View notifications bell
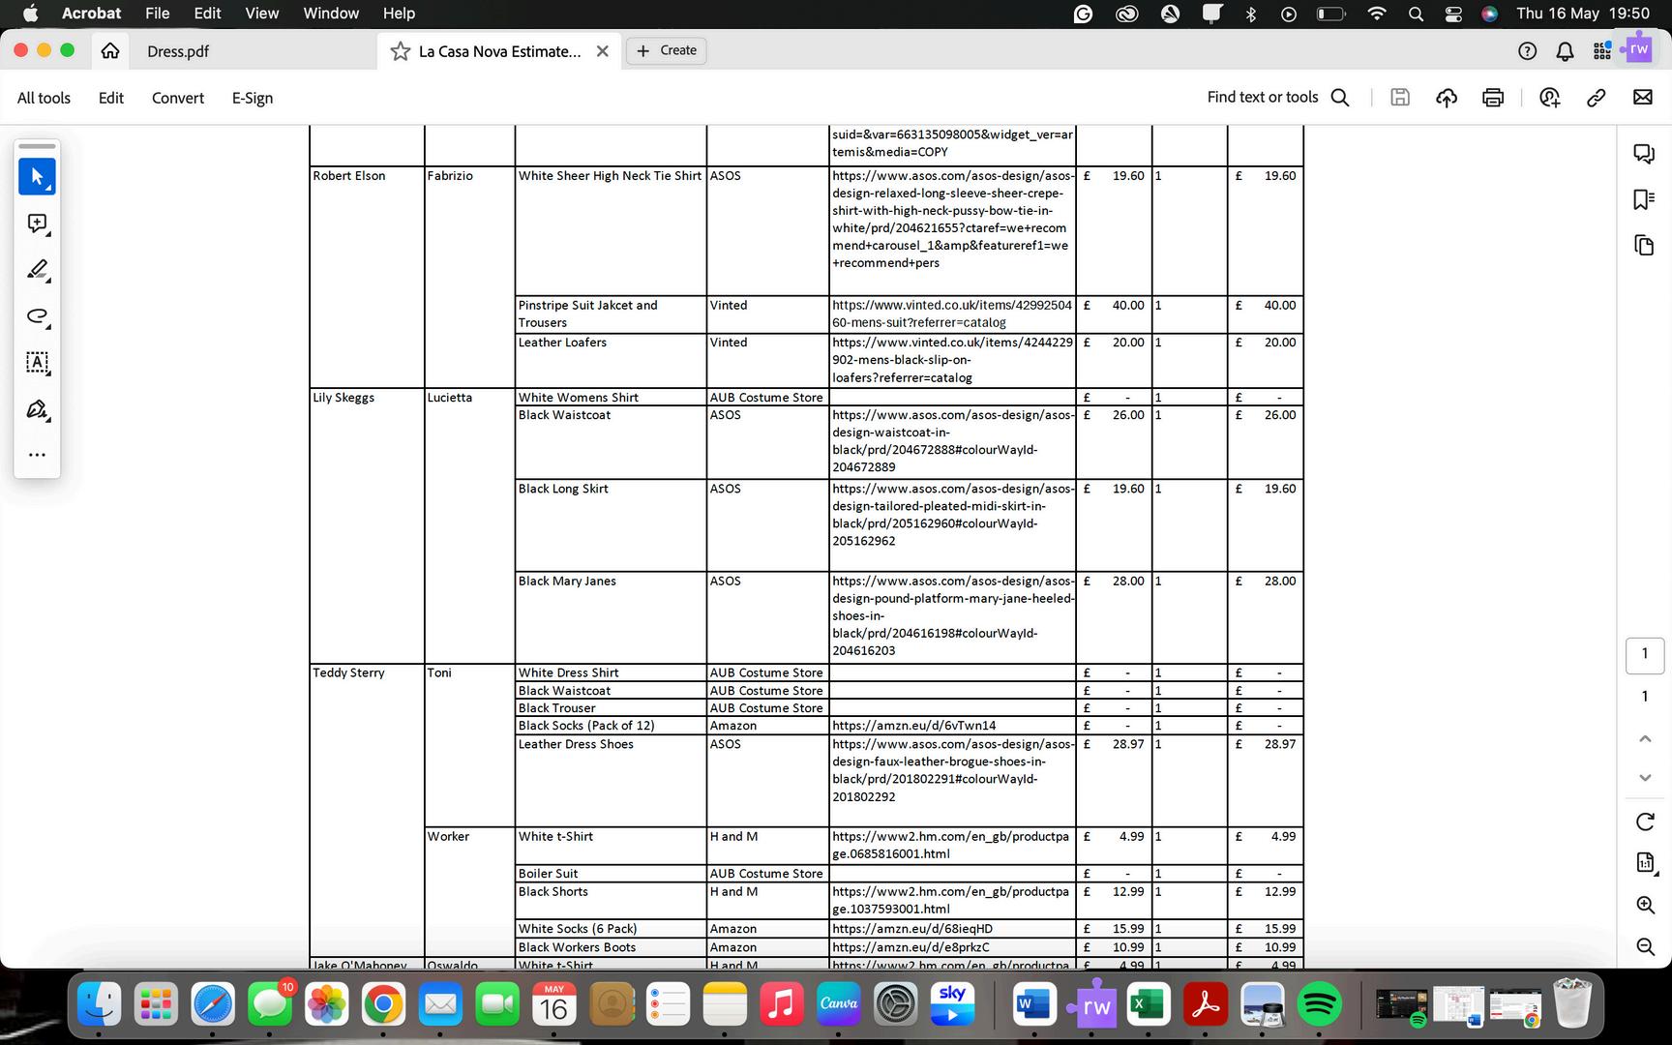1672x1045 pixels. tap(1565, 51)
